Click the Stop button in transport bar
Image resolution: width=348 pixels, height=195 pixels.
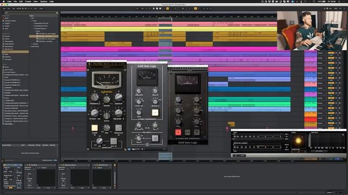coord(157,9)
